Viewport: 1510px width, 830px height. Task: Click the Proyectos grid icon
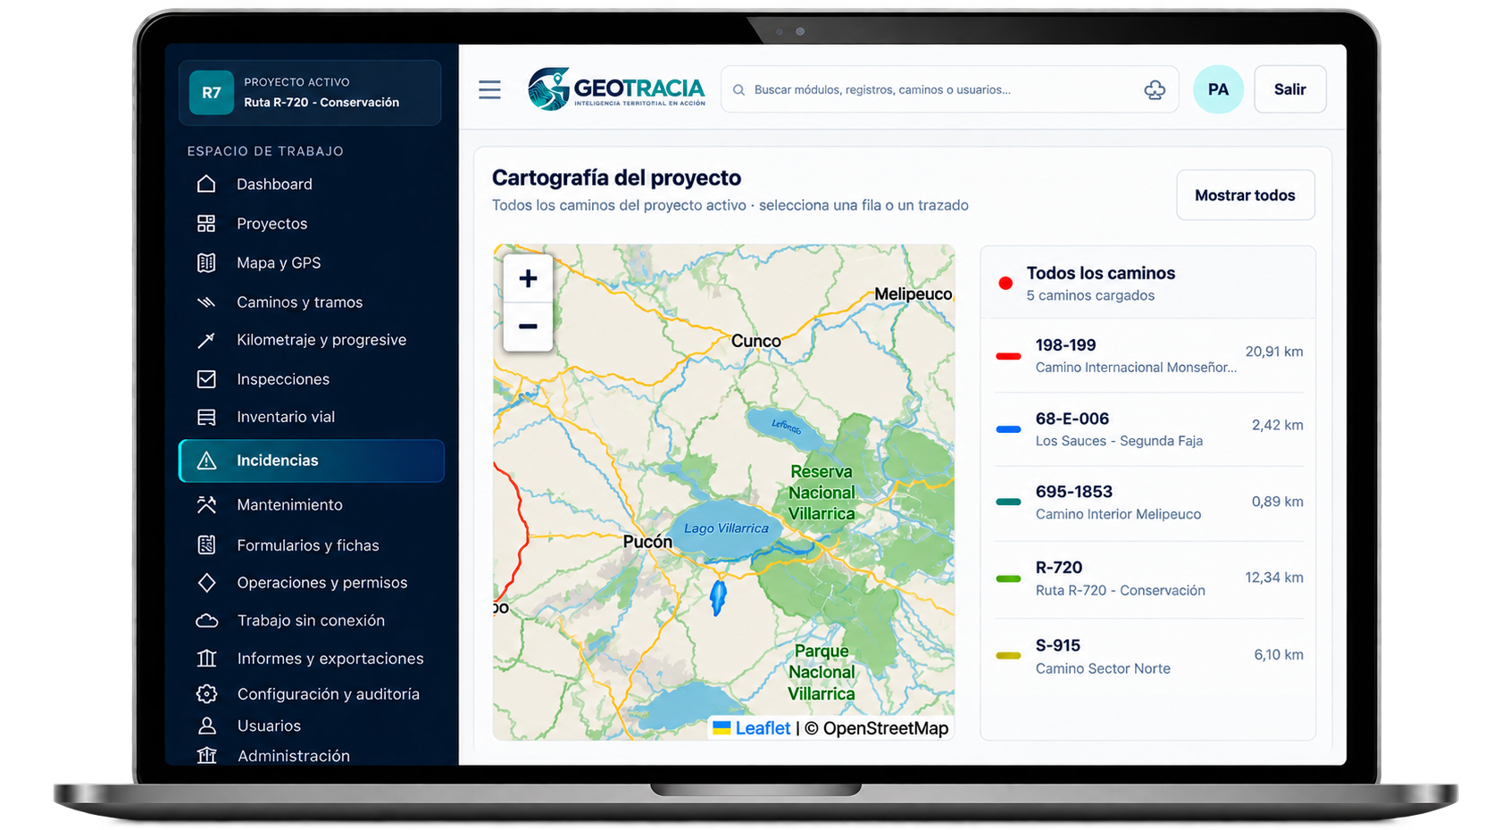coord(206,223)
